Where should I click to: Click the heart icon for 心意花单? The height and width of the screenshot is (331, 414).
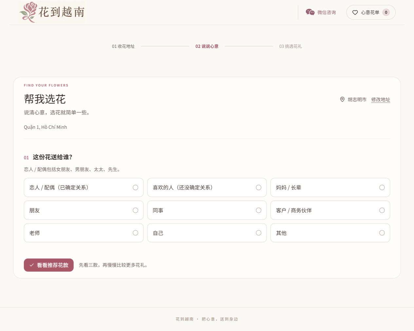[x=355, y=12]
